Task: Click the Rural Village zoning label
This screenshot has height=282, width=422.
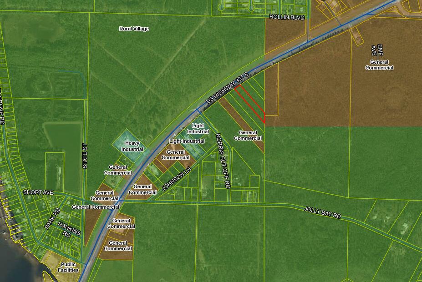Action: (x=134, y=28)
